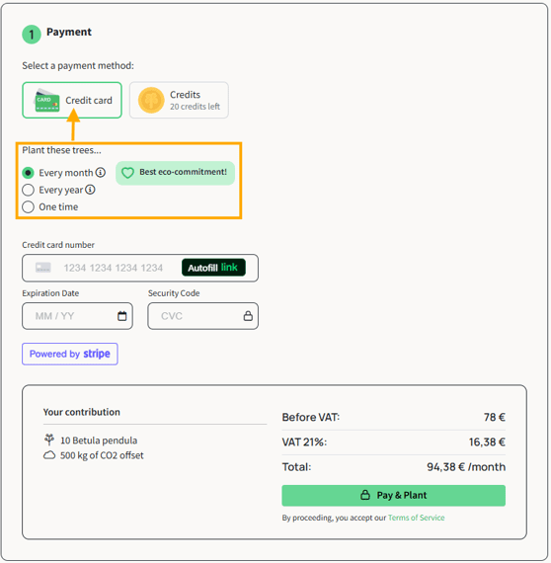The width and height of the screenshot is (551, 563).
Task: Click the grey card icon in number field
Action: (43, 268)
